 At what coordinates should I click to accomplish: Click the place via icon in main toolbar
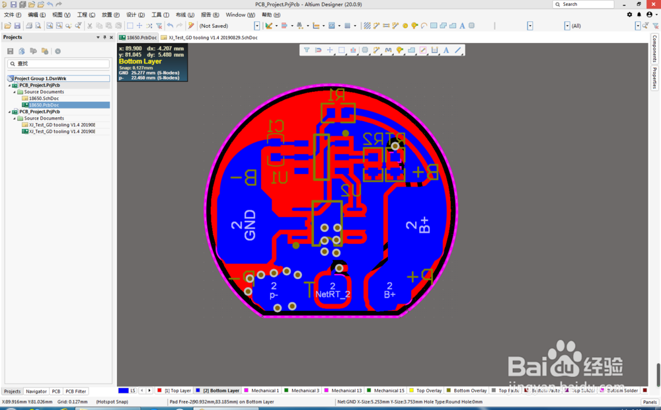pos(415,26)
